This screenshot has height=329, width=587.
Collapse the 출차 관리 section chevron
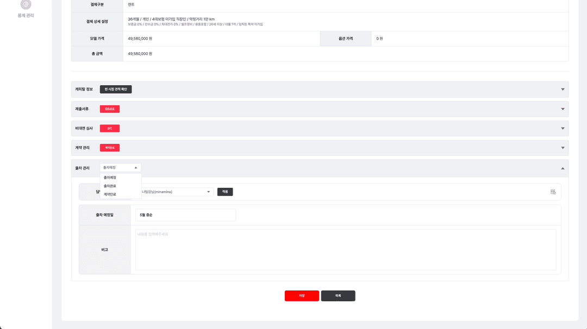coord(563,167)
